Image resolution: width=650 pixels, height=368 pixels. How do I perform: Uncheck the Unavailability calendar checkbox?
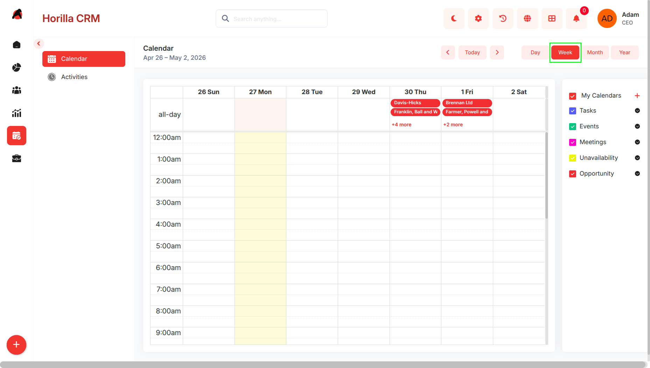(x=573, y=158)
